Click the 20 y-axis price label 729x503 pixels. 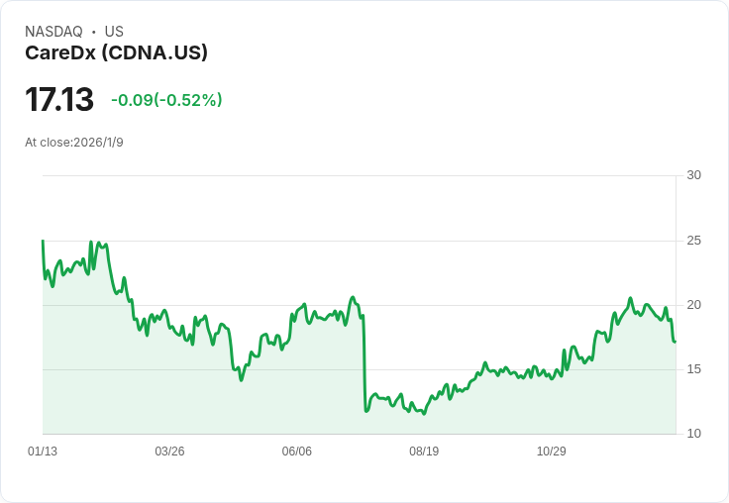(693, 305)
